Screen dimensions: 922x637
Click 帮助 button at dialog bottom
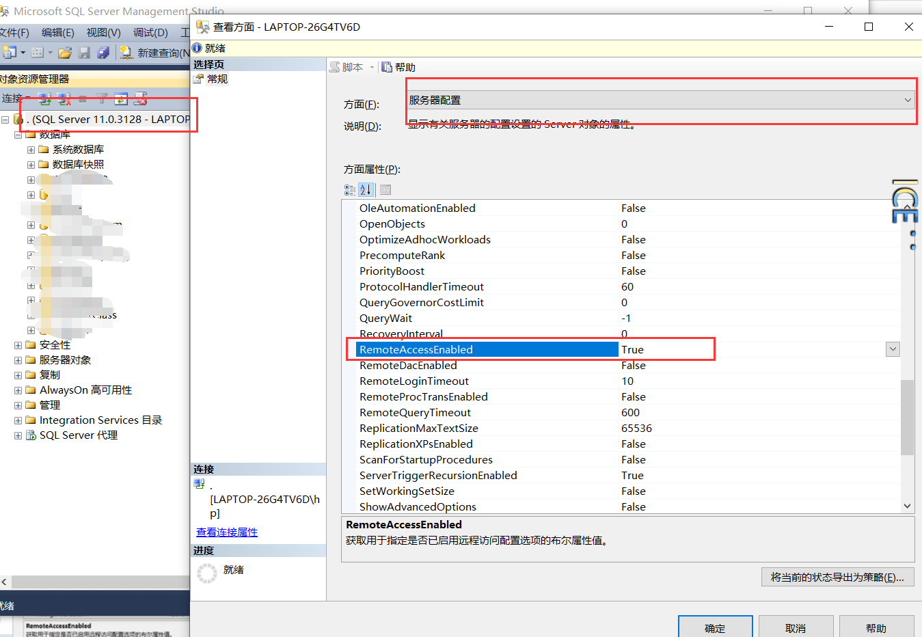coord(876,627)
